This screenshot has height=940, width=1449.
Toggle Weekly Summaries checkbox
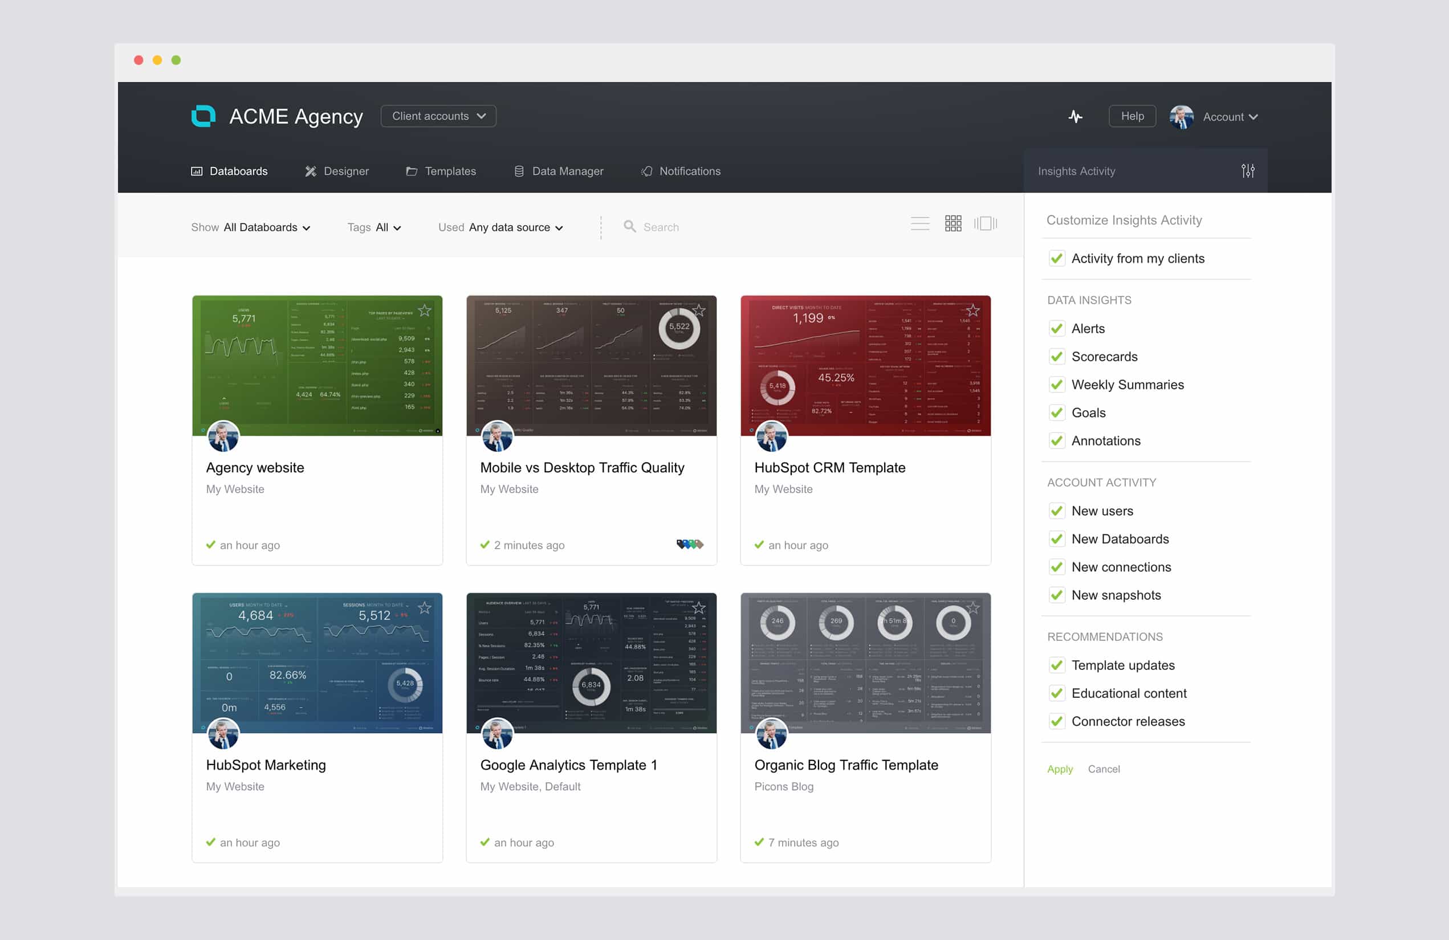(1057, 385)
